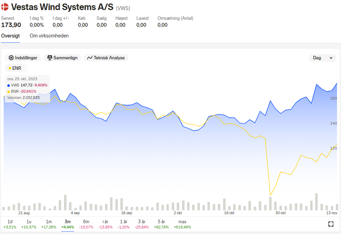
Task: Click the 16 okt x-axis date marker
Action: 229,213
